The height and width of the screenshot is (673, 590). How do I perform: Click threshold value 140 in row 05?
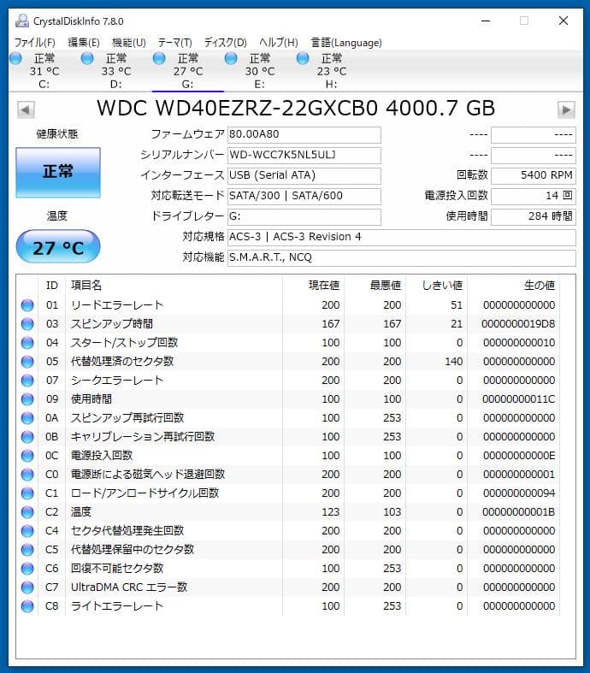tap(453, 362)
